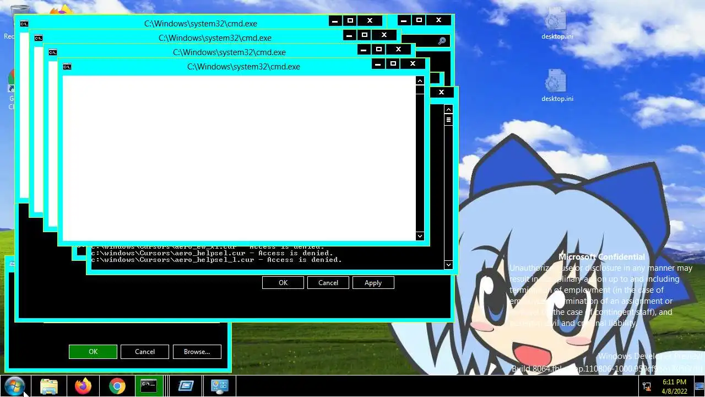The height and width of the screenshot is (397, 705).
Task: Click the Show desktop button in taskbar corner
Action: (698, 386)
